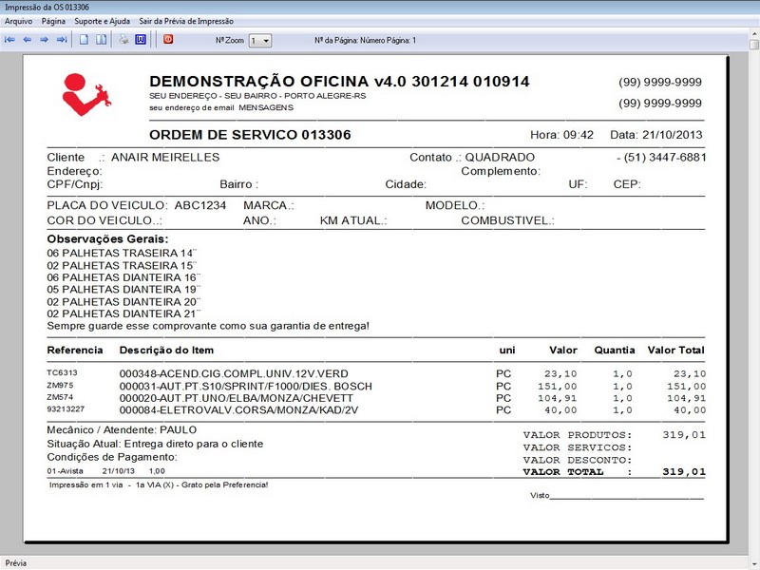Open the Arquivo menu

coord(18,21)
